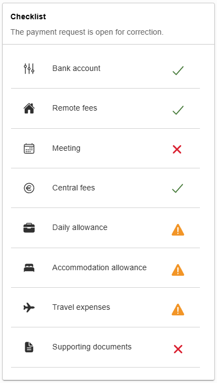Viewport: 217px width, 383px height.
Task: Click the document icon for Supporting documents
Action: (x=29, y=347)
